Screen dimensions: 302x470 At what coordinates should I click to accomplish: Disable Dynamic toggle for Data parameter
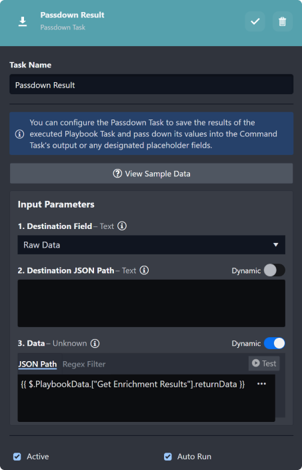pyautogui.click(x=274, y=344)
